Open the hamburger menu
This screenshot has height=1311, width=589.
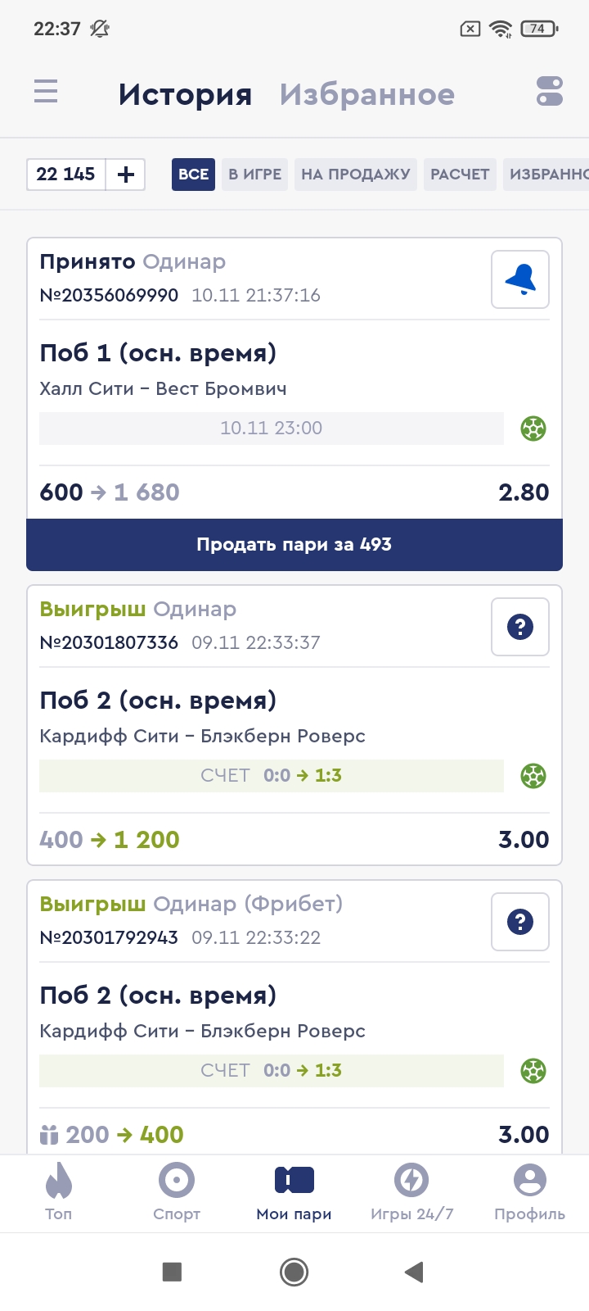(x=46, y=91)
